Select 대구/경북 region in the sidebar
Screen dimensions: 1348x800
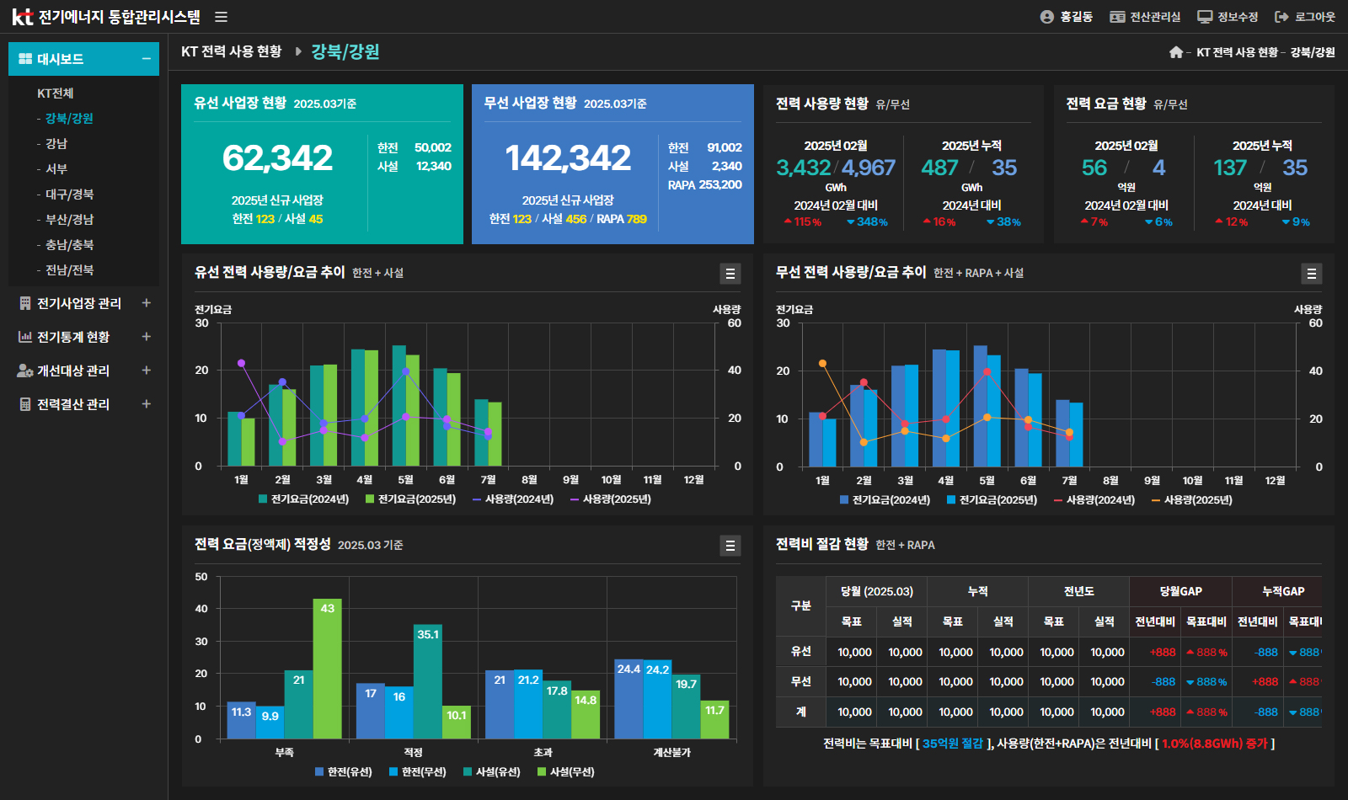69,195
